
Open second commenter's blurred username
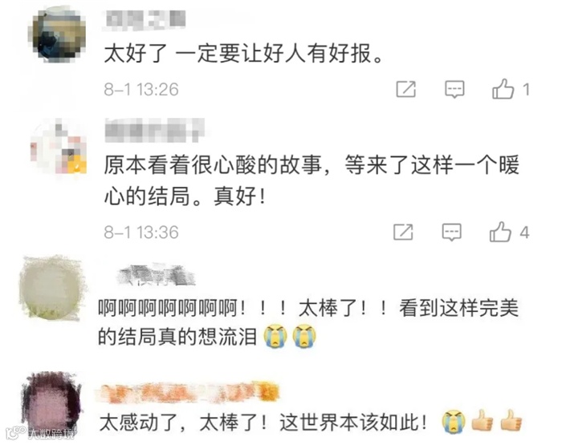155,131
